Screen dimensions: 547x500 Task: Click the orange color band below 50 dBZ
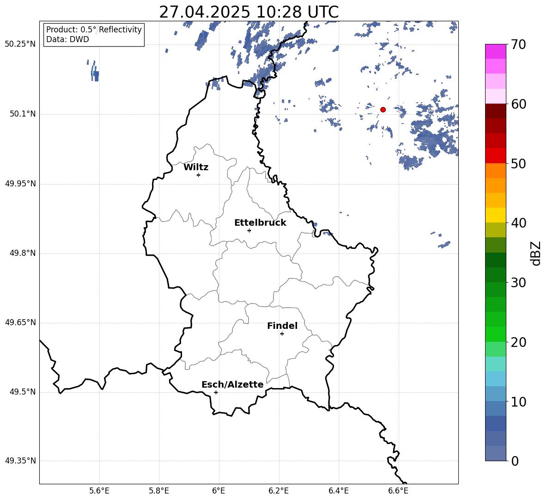[x=495, y=170]
